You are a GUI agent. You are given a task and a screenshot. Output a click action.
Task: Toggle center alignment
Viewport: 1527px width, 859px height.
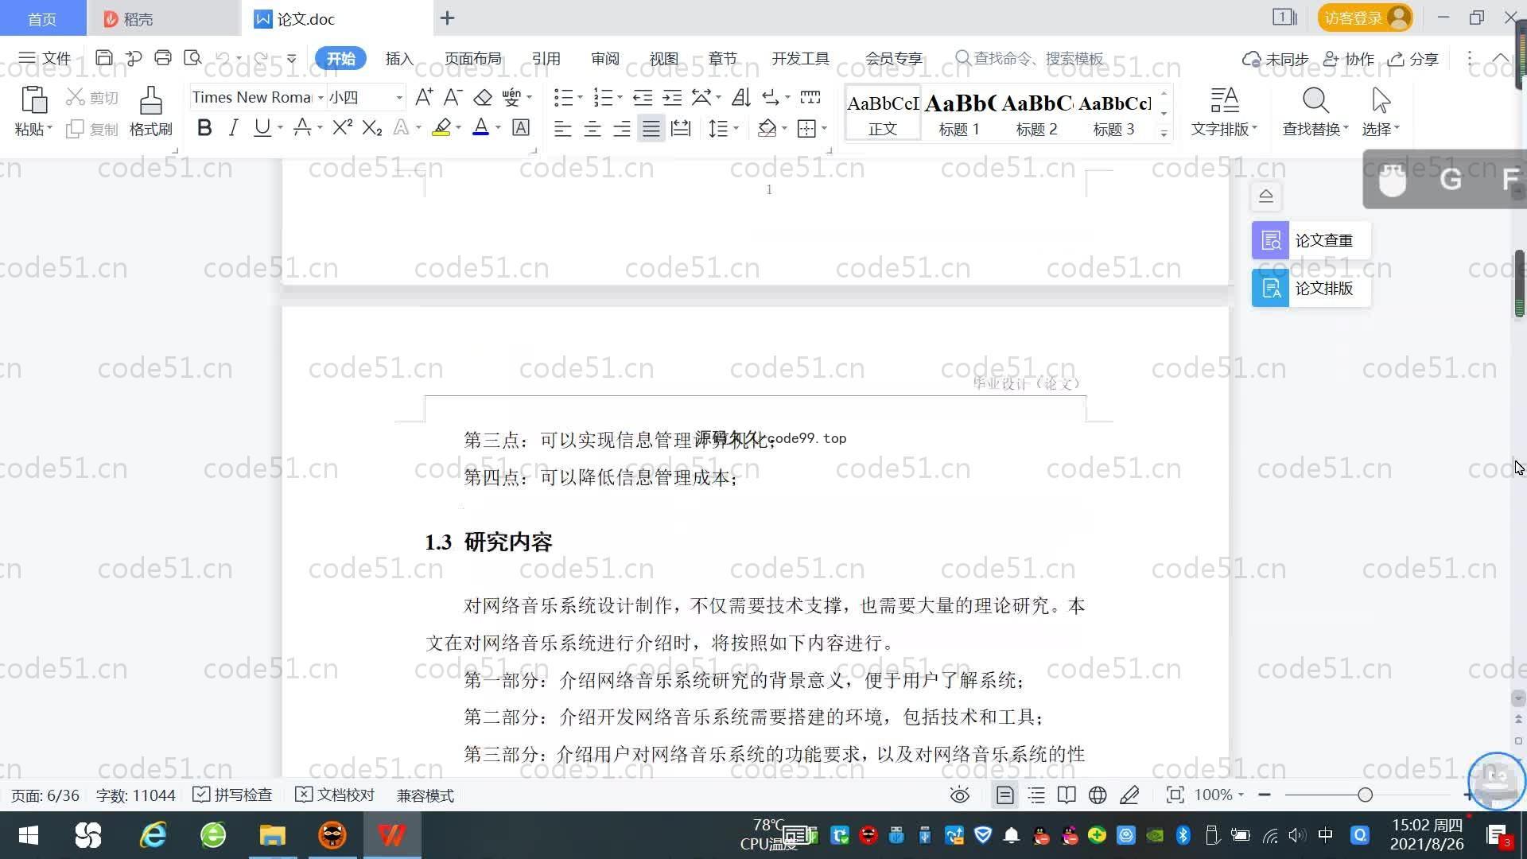tap(593, 128)
